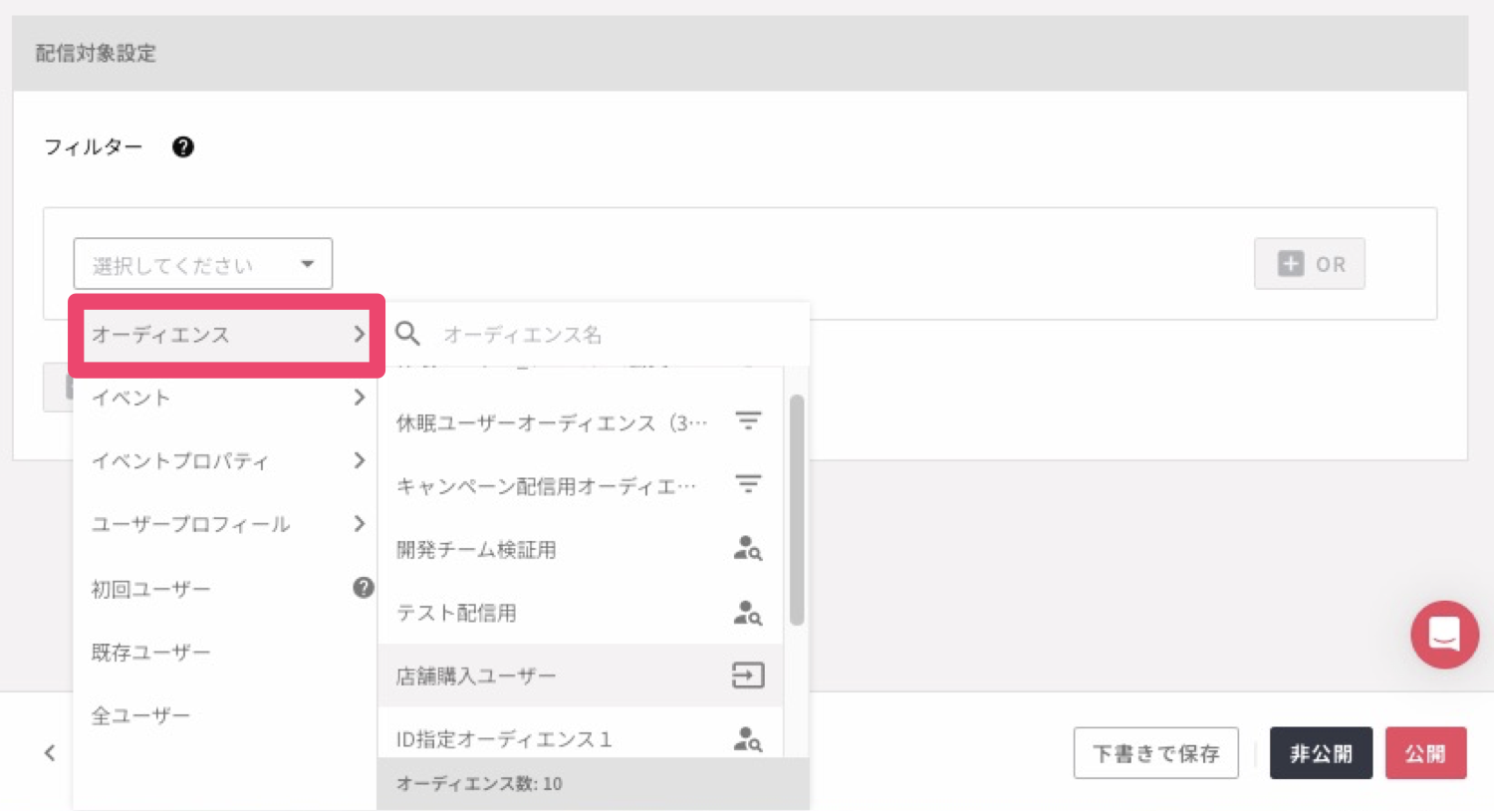Select 休眠ユーザーオーディエンス in the list

click(581, 422)
